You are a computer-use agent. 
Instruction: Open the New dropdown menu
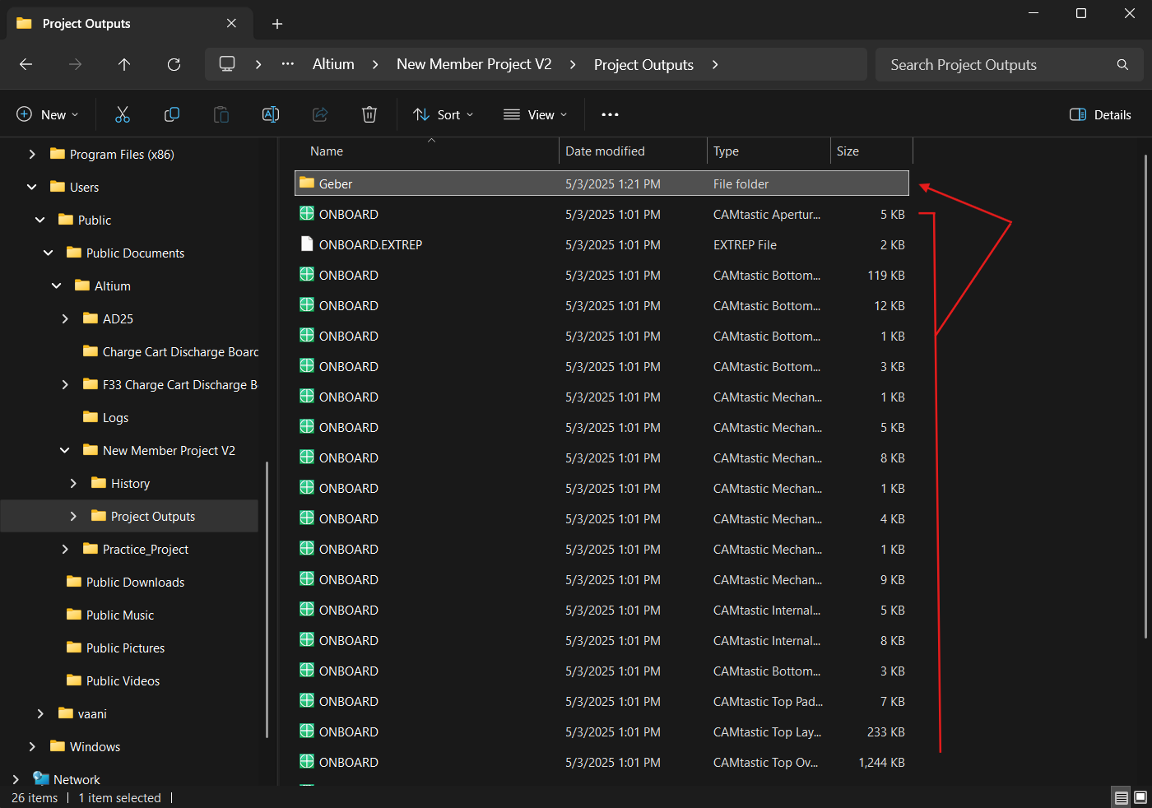(x=49, y=114)
